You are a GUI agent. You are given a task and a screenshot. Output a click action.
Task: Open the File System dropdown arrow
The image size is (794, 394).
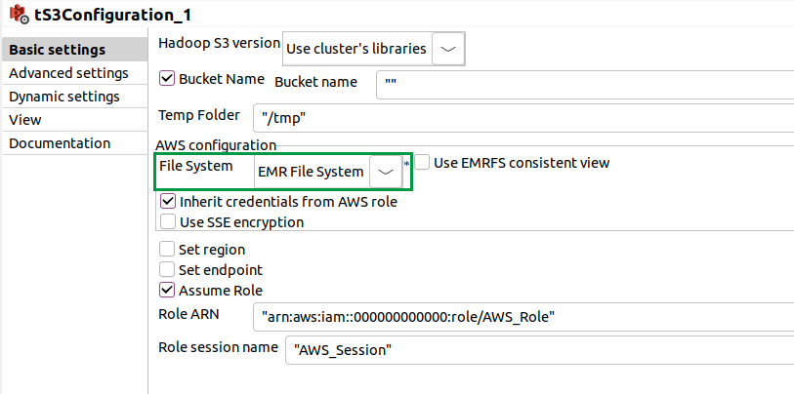[386, 172]
